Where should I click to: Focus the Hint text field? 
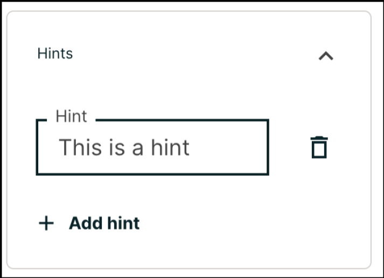(x=152, y=147)
